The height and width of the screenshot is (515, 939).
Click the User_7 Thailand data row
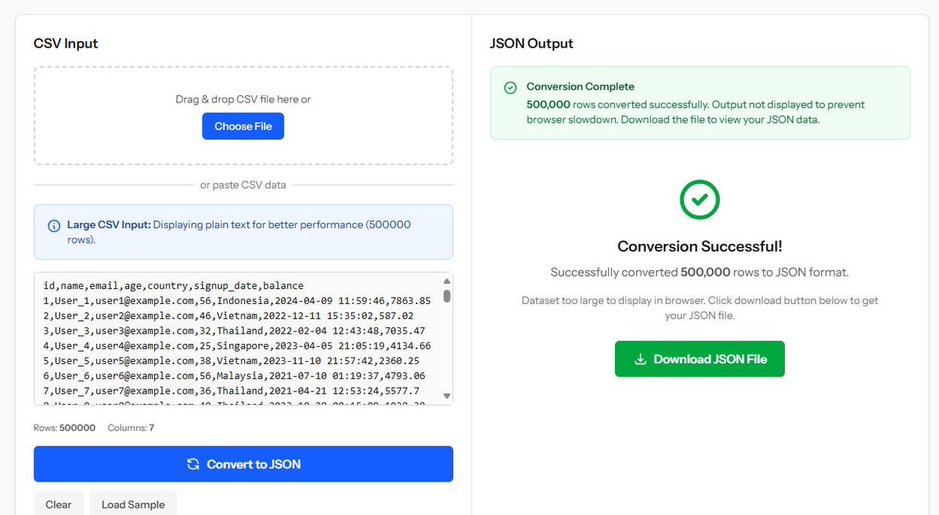pyautogui.click(x=232, y=391)
